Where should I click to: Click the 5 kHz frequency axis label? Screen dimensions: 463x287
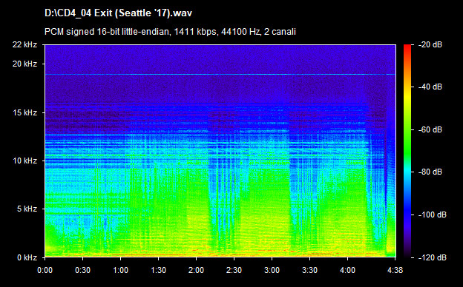[x=27, y=209]
